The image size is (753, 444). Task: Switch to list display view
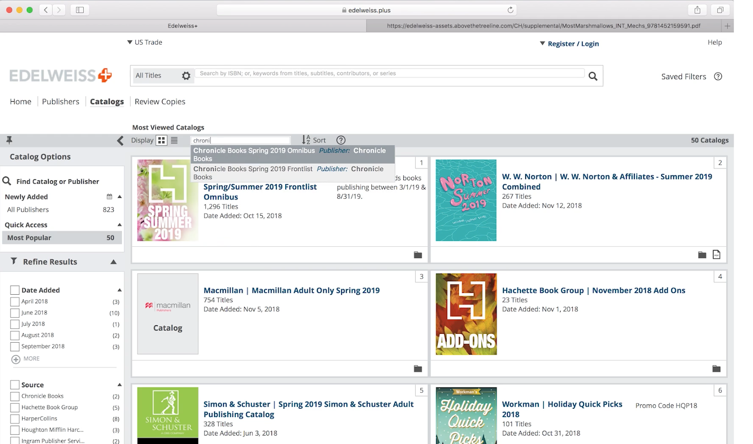[174, 140]
